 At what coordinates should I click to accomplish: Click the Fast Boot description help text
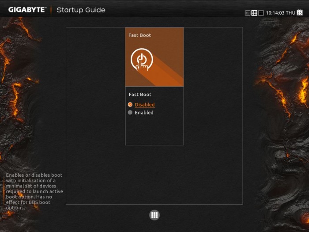click(x=34, y=191)
